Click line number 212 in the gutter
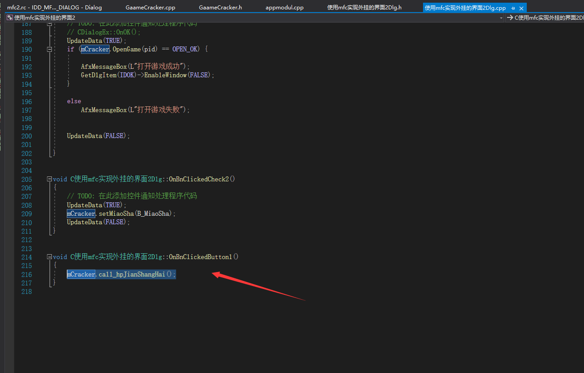 [x=27, y=240]
